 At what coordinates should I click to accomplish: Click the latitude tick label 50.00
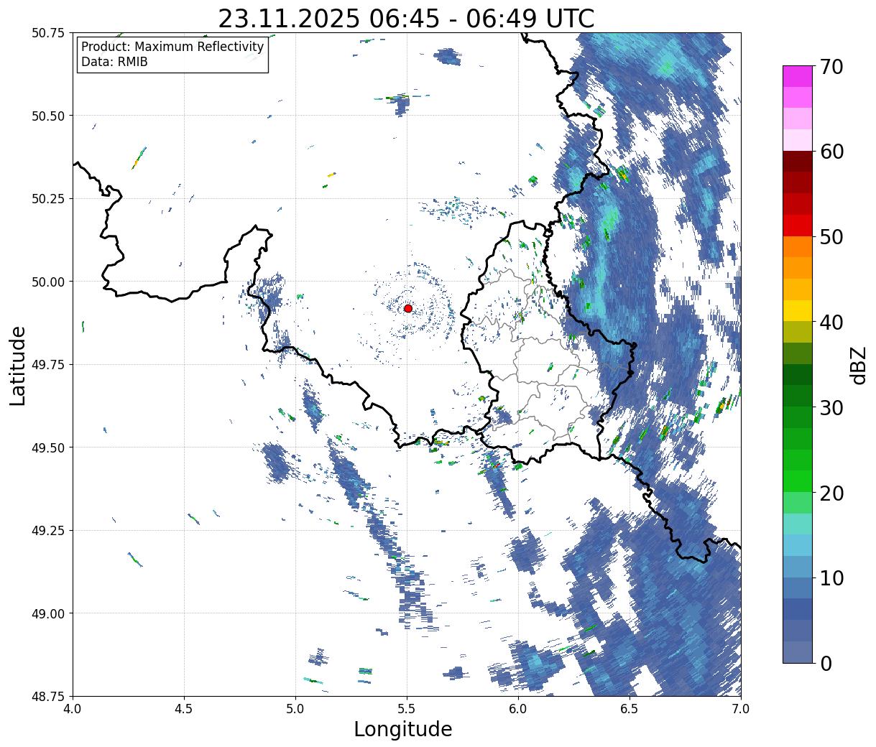(x=47, y=282)
